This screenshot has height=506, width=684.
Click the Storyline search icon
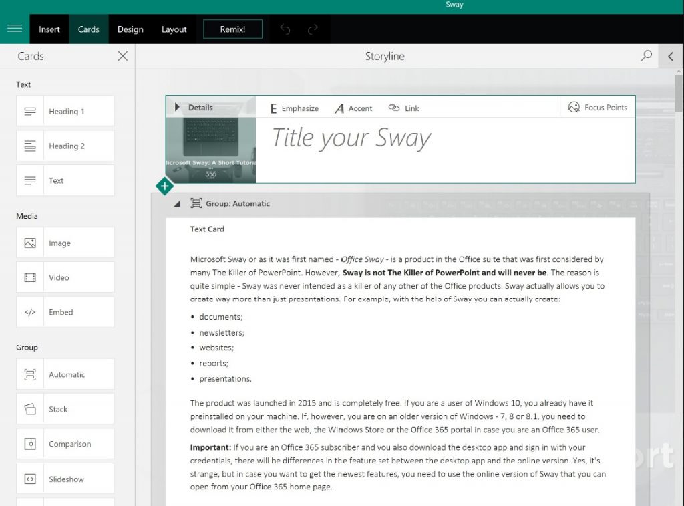[647, 55]
